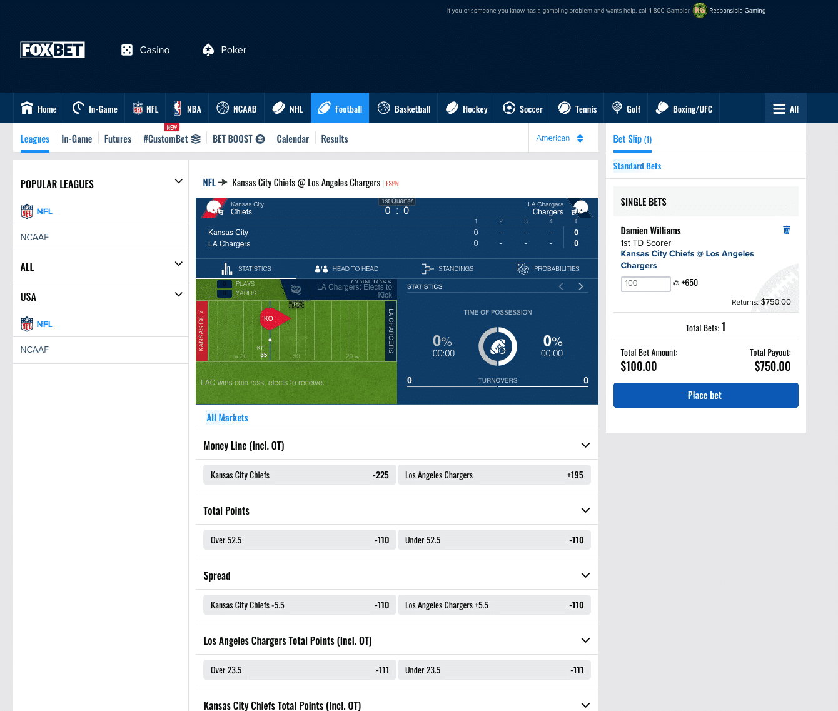Bet Kansas City Chiefs money line -225

(x=300, y=475)
